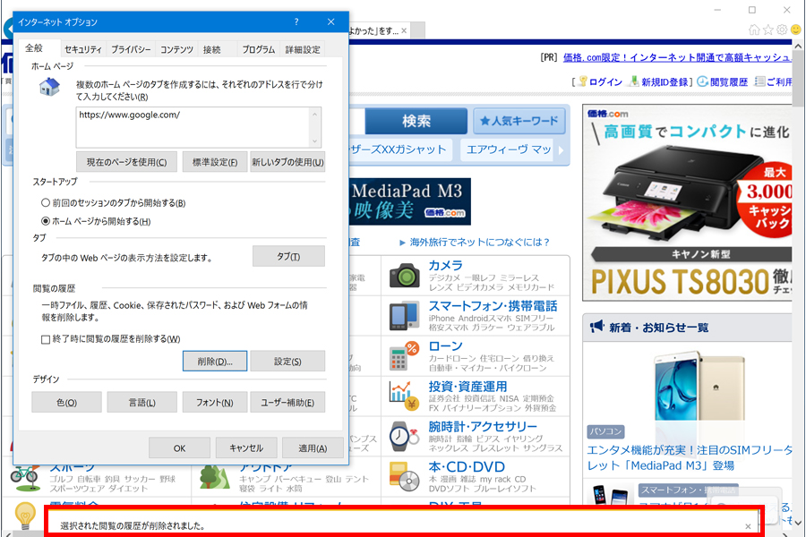The width and height of the screenshot is (806, 537).
Task: Click the 新規ID登録 link
Action: (665, 81)
